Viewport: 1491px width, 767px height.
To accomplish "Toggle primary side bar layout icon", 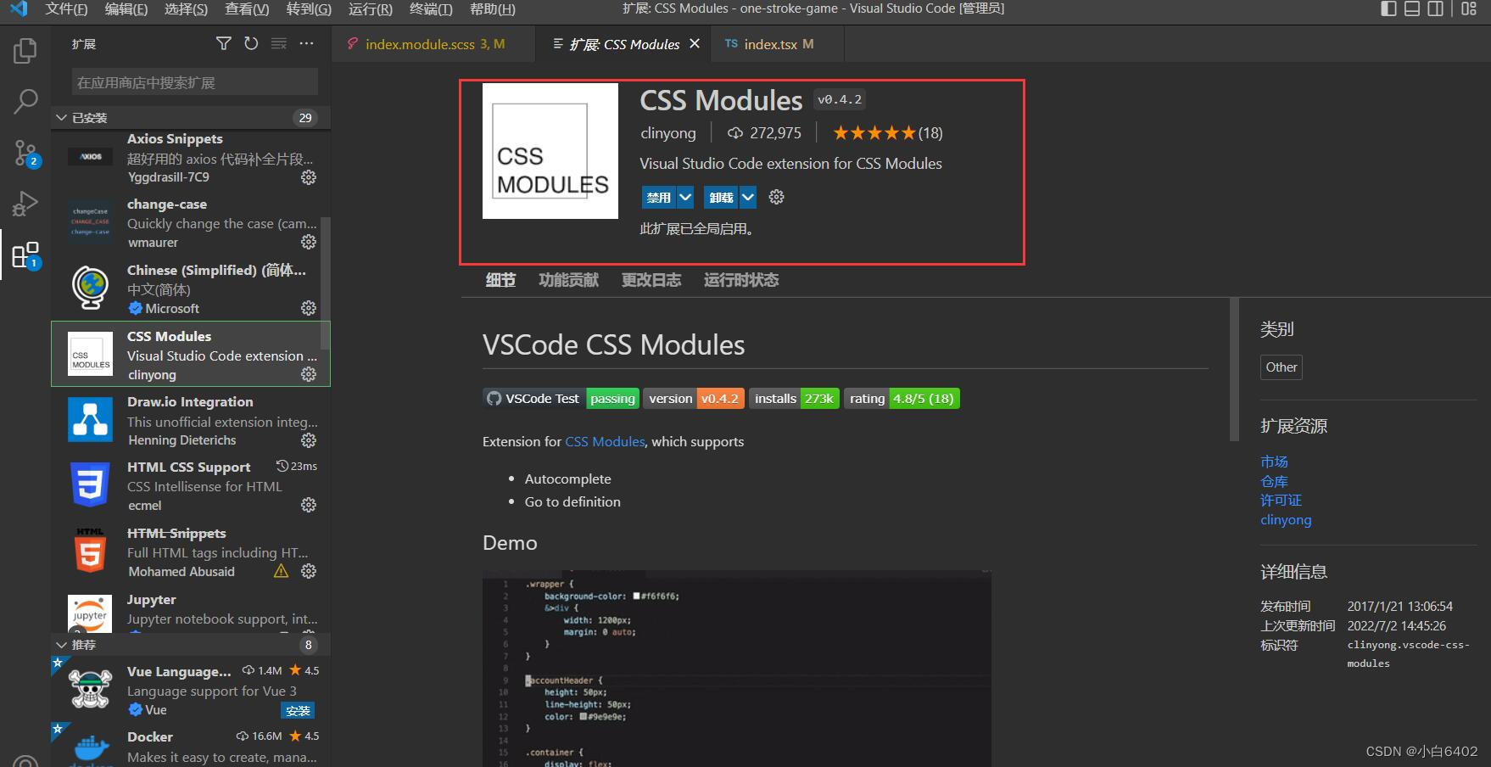I will 1388,8.
